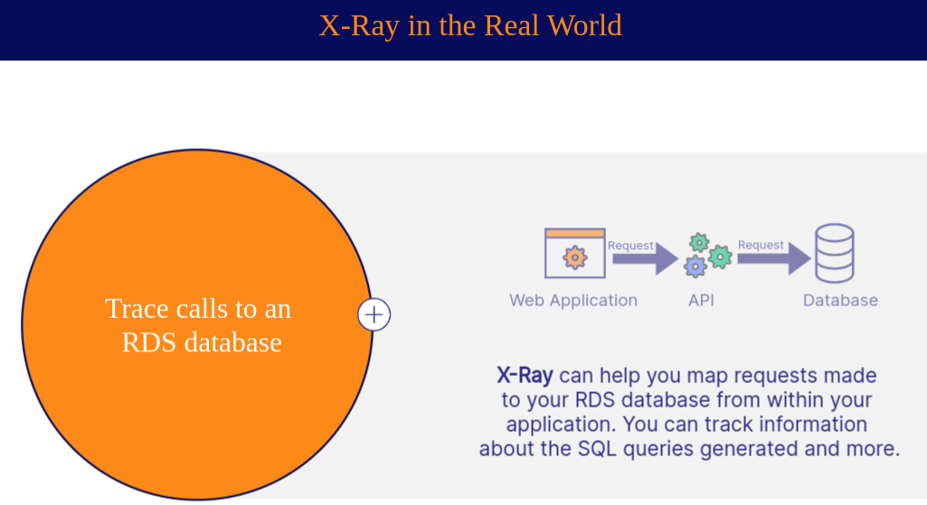Click the arrow pointing to the Database
Viewport: 927px width, 505px height.
773,259
